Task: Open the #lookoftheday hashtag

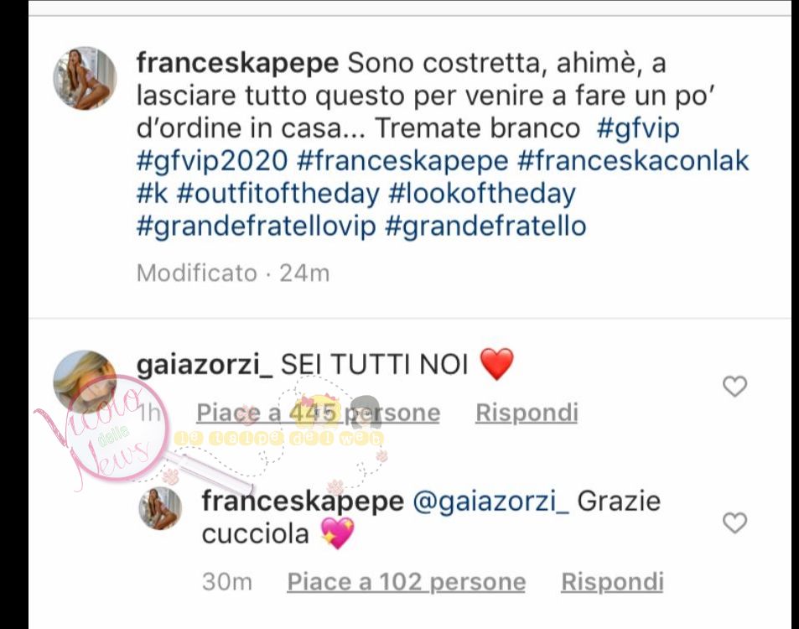Action: coord(482,194)
